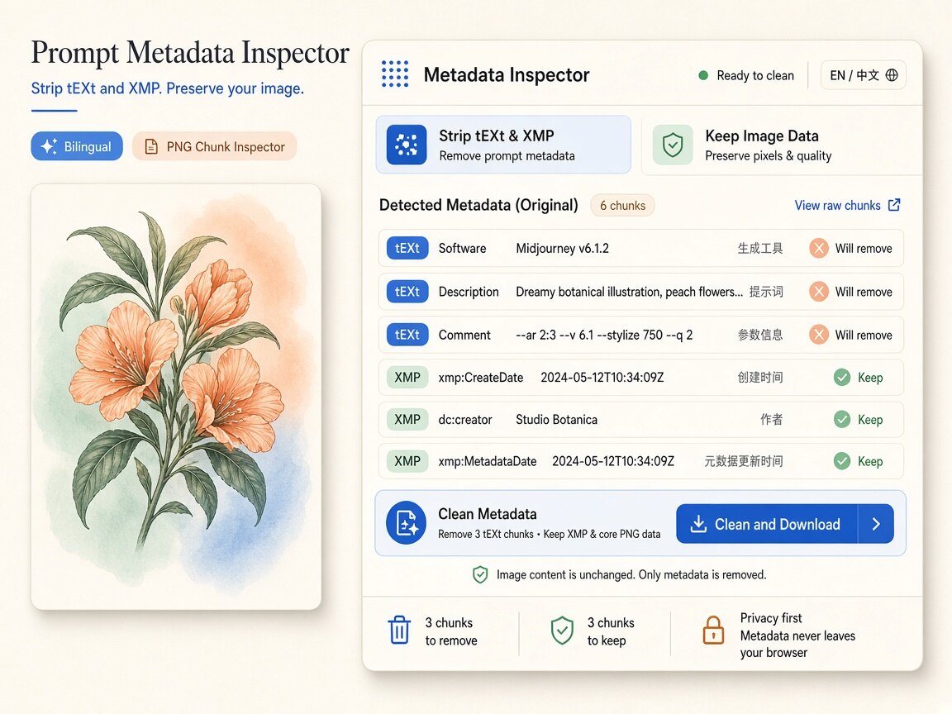Toggle Will remove on the Description row
Viewport: 952px width, 714px height.
click(x=850, y=292)
